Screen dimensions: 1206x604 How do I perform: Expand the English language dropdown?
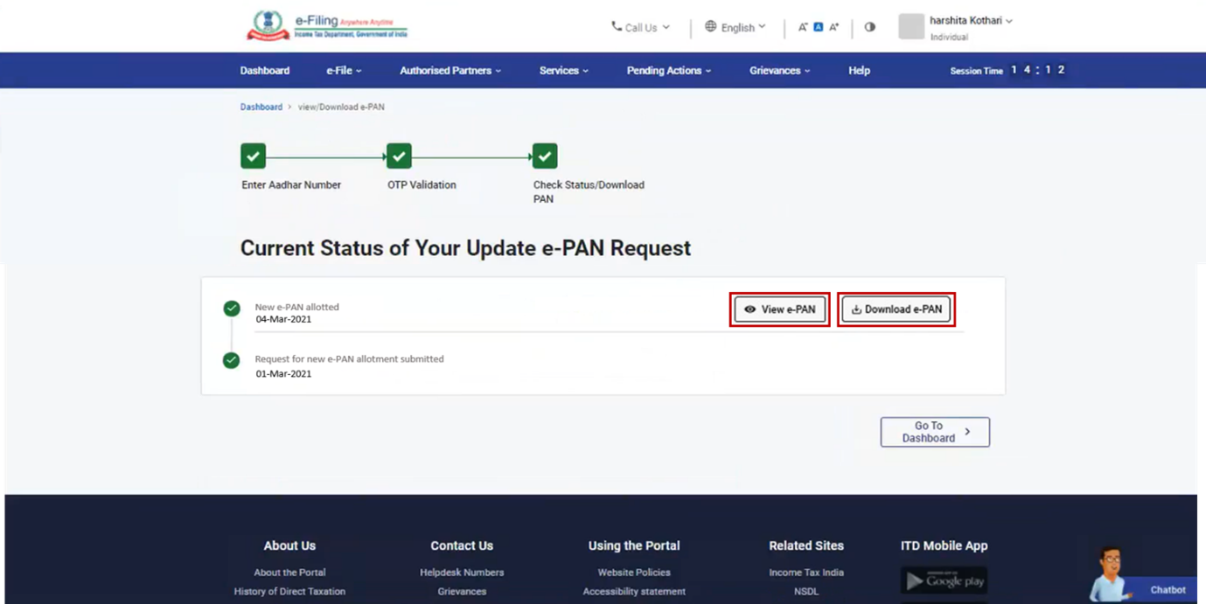[740, 27]
